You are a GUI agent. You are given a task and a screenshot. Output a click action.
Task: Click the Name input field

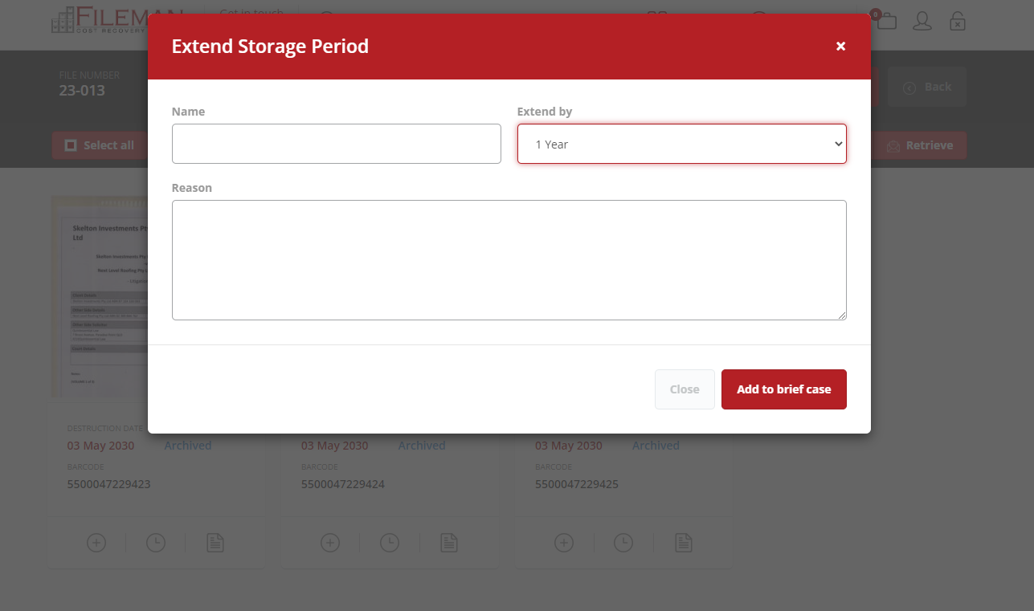pyautogui.click(x=336, y=144)
